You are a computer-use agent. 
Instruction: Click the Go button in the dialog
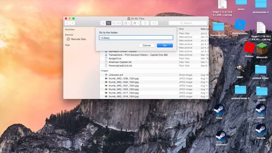click(165, 45)
